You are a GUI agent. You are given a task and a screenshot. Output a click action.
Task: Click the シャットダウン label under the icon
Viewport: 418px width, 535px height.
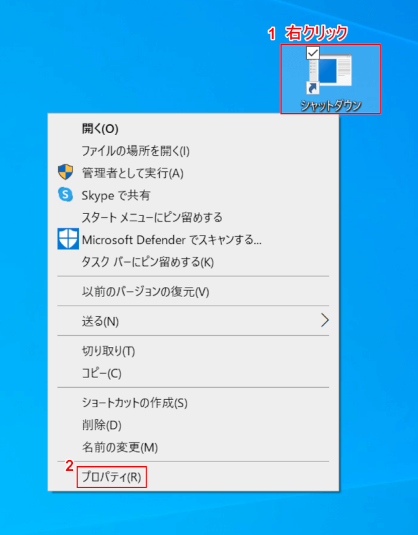click(x=330, y=106)
